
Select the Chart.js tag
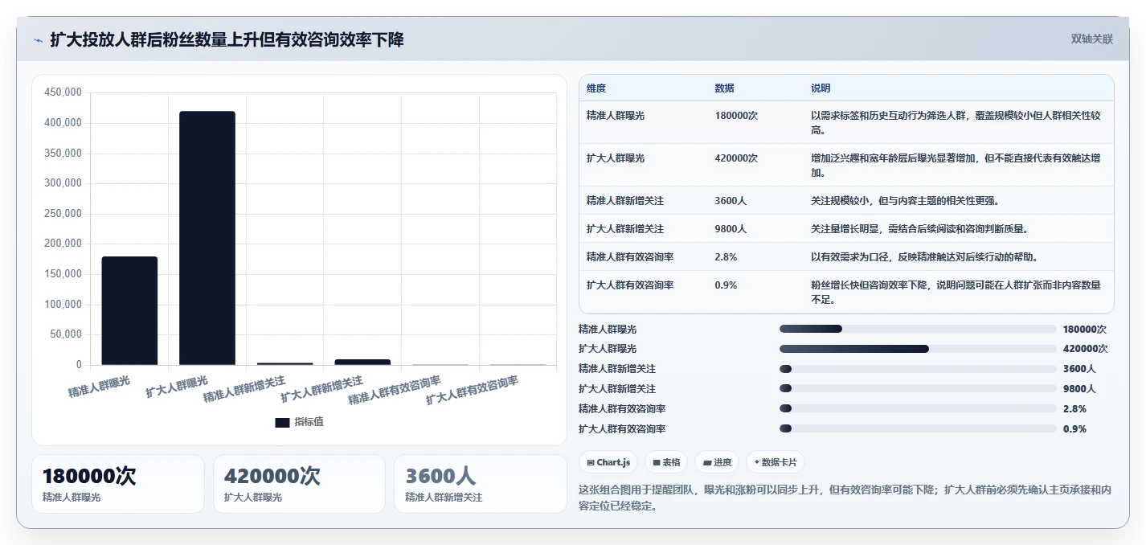[608, 462]
